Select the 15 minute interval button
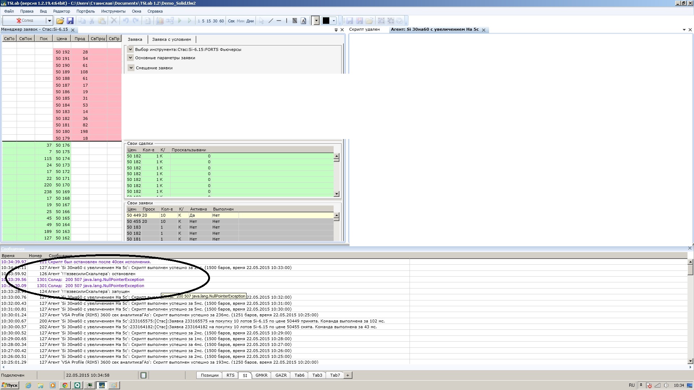Viewport: 694px width, 390px height. pos(209,21)
